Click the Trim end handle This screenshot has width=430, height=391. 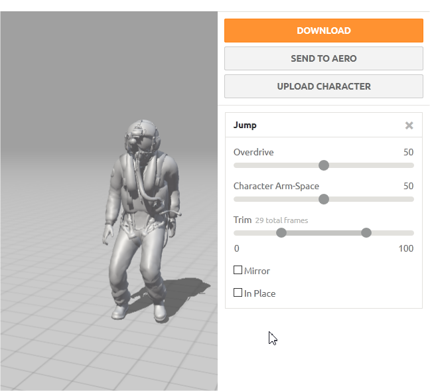point(366,233)
